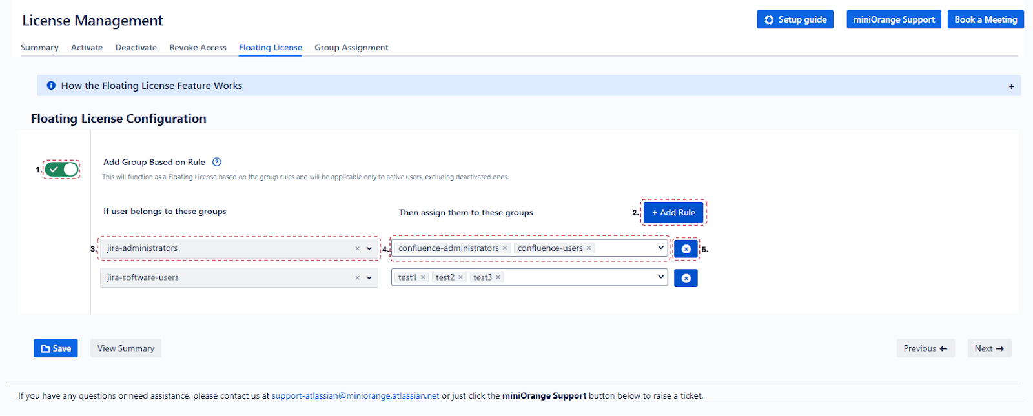The height and width of the screenshot is (416, 1033).
Task: Click the miniOrange Support button
Action: point(894,19)
